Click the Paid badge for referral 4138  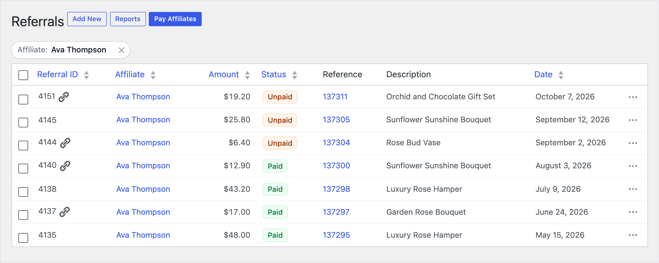(x=275, y=189)
